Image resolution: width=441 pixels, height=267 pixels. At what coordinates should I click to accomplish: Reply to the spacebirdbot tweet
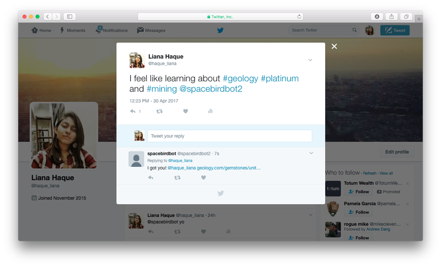coord(150,178)
